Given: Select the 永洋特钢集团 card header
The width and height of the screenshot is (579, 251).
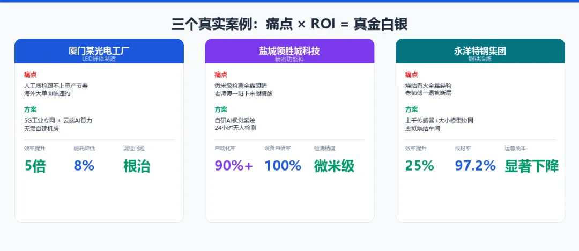Looking at the screenshot, I should (x=480, y=51).
